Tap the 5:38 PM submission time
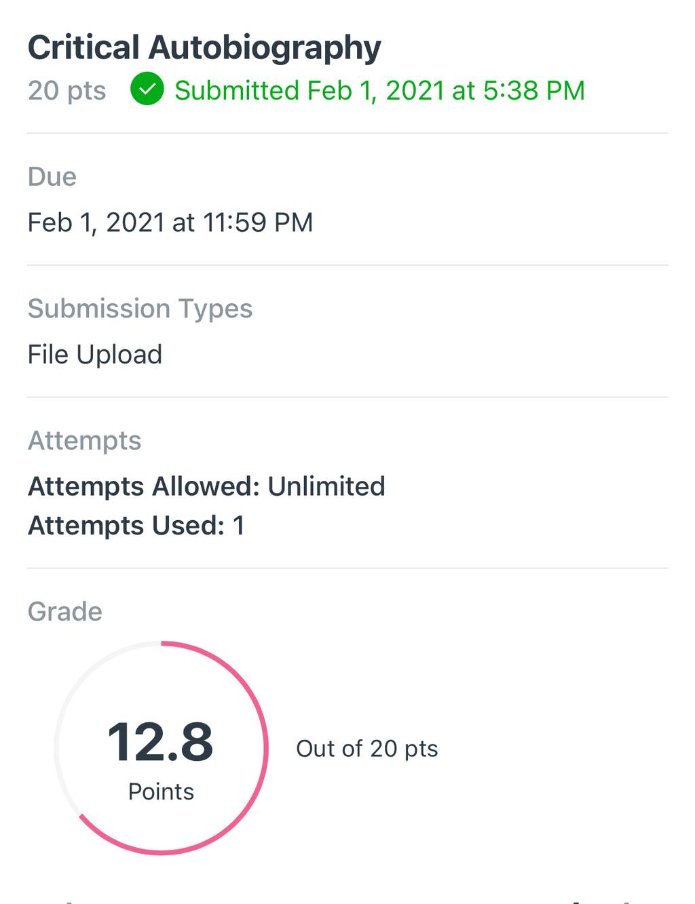 (533, 90)
